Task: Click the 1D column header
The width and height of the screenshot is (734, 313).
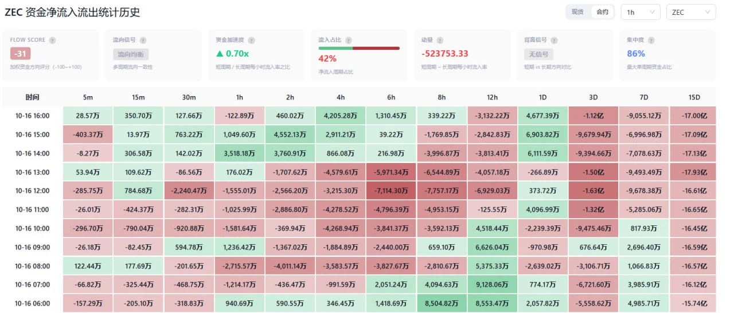Action: [543, 97]
